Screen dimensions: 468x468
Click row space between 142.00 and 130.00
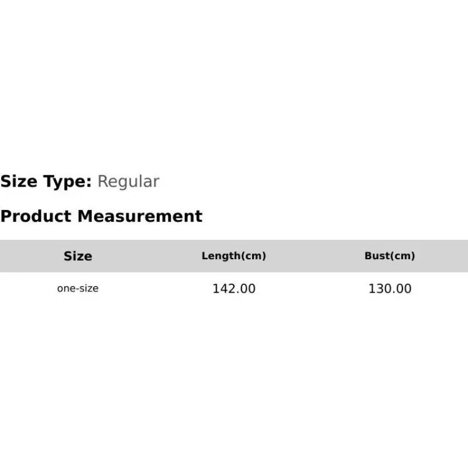(312, 288)
